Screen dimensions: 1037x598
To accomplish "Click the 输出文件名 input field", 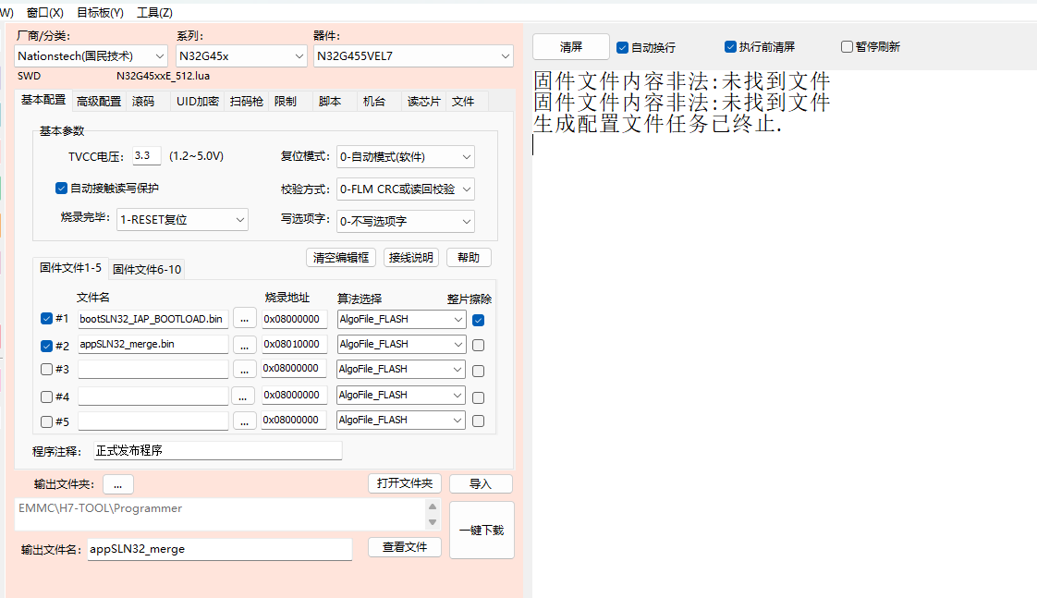I will coord(220,549).
